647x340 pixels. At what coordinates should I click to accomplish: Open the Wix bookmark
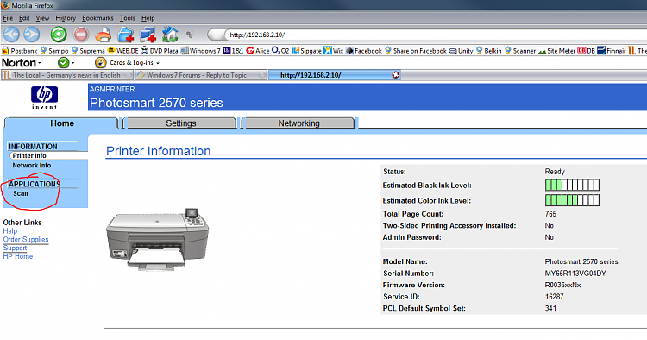coord(333,51)
